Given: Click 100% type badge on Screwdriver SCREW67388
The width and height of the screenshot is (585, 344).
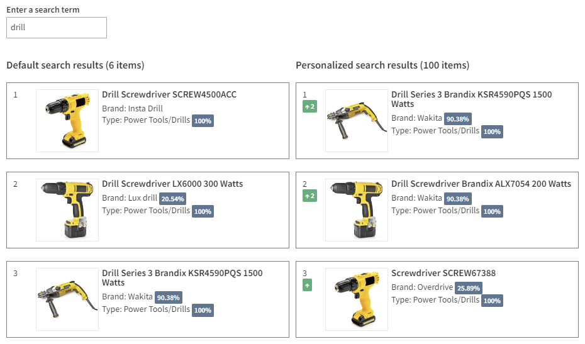Looking at the screenshot, I should pos(492,301).
